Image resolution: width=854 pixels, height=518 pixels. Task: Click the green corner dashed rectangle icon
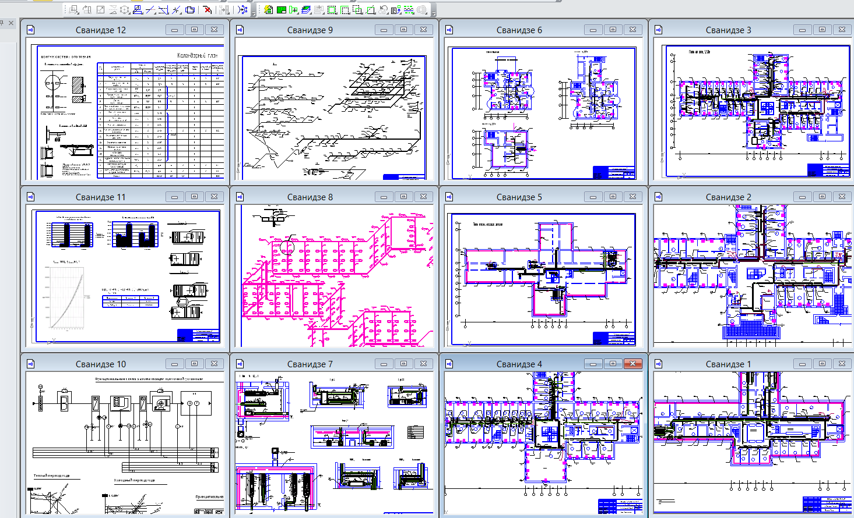coord(345,10)
